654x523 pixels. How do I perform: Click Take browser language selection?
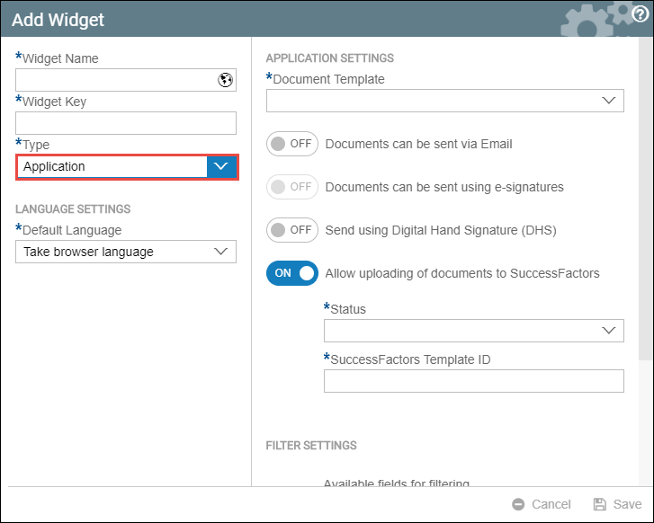pyautogui.click(x=88, y=252)
